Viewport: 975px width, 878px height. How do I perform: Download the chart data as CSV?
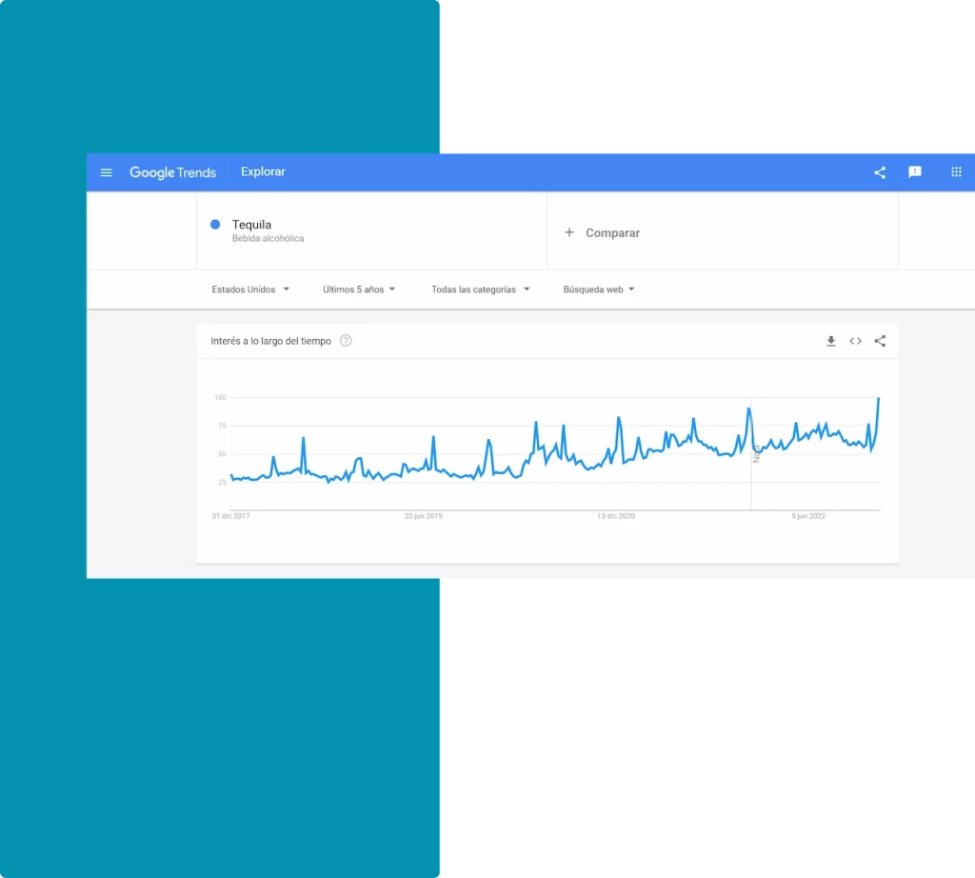830,341
